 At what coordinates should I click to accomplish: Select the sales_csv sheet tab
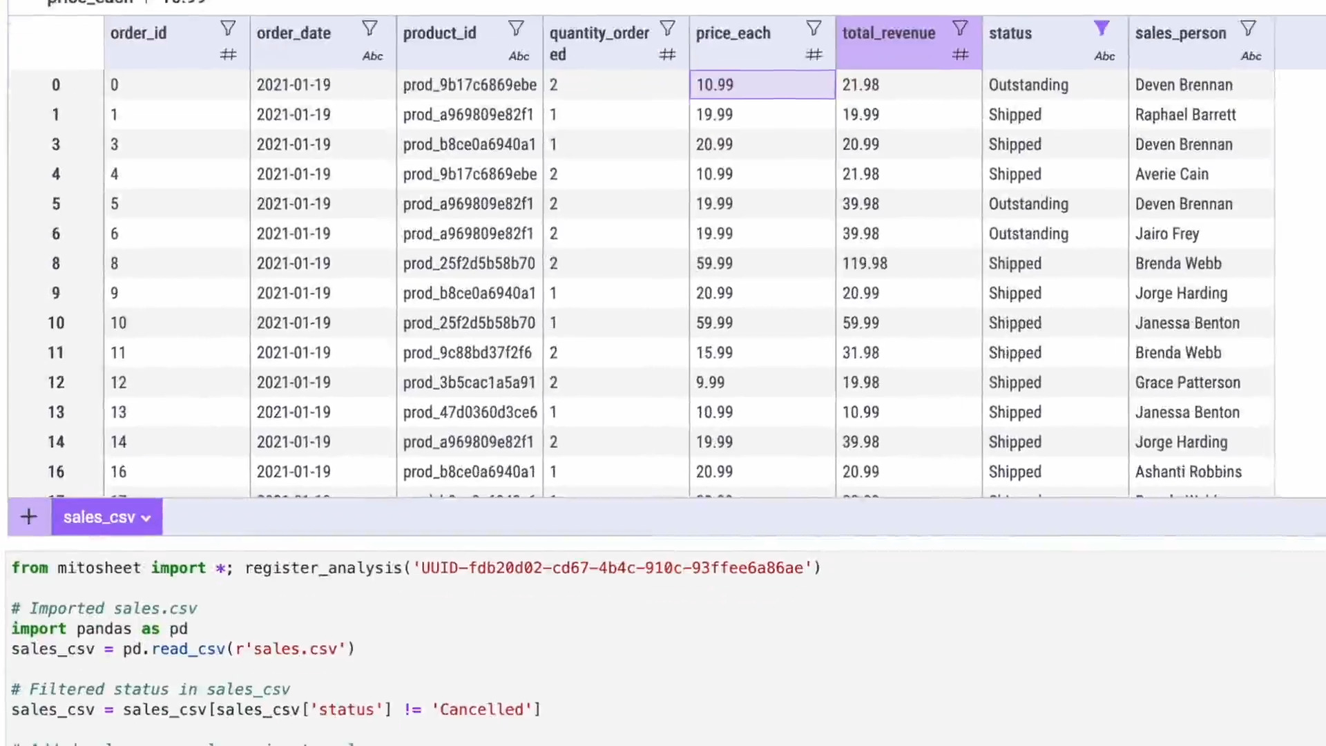pyautogui.click(x=98, y=517)
